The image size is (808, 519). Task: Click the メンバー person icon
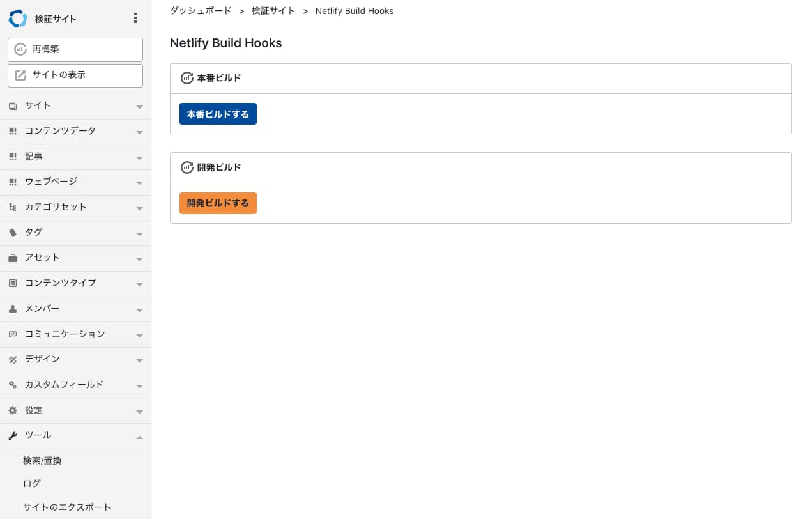click(x=13, y=309)
